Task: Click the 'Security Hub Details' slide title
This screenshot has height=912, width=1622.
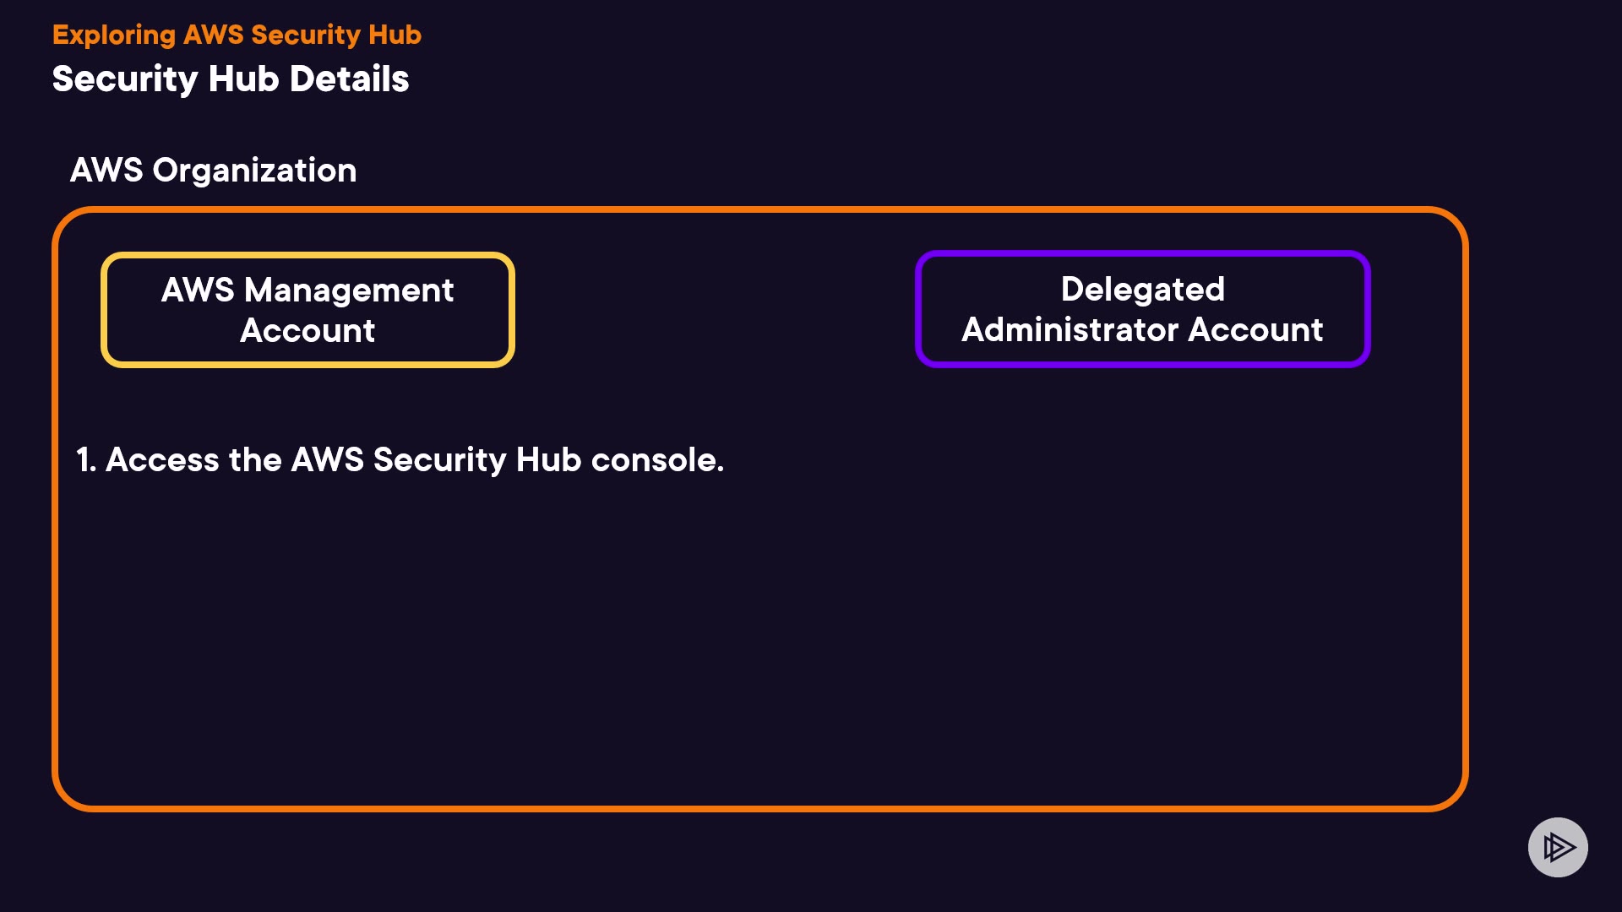Action: click(x=231, y=79)
